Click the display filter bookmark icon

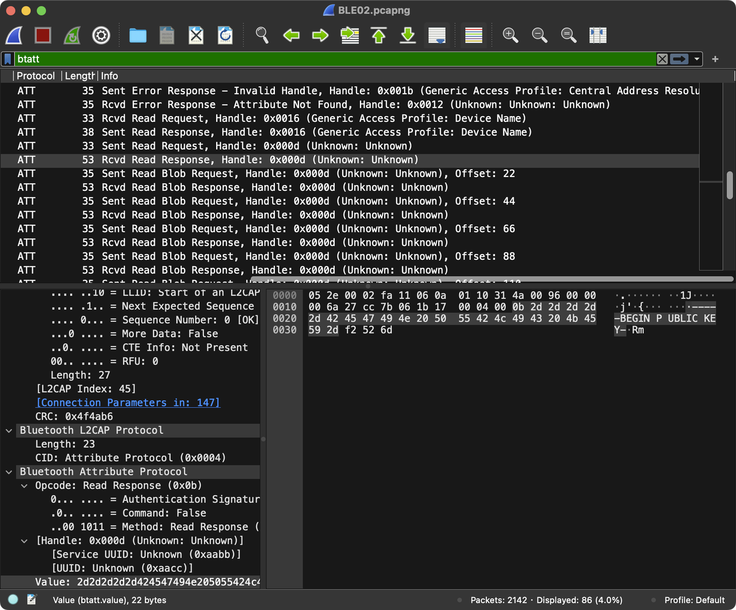point(7,59)
